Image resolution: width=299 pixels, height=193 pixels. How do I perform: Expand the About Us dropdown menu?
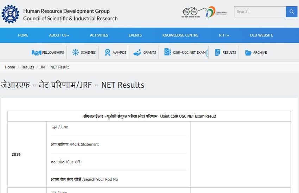[59, 35]
